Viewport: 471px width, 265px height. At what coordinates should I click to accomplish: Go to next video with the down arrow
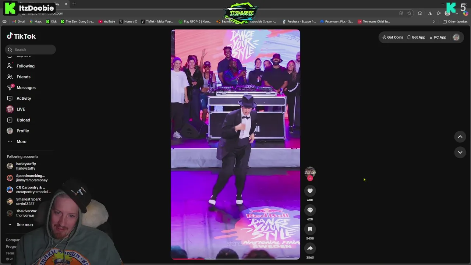point(460,152)
